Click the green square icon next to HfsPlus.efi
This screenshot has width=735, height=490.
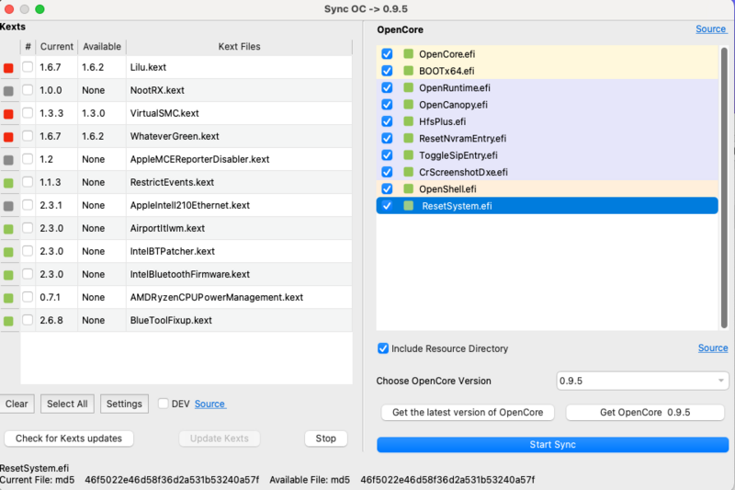(x=408, y=121)
